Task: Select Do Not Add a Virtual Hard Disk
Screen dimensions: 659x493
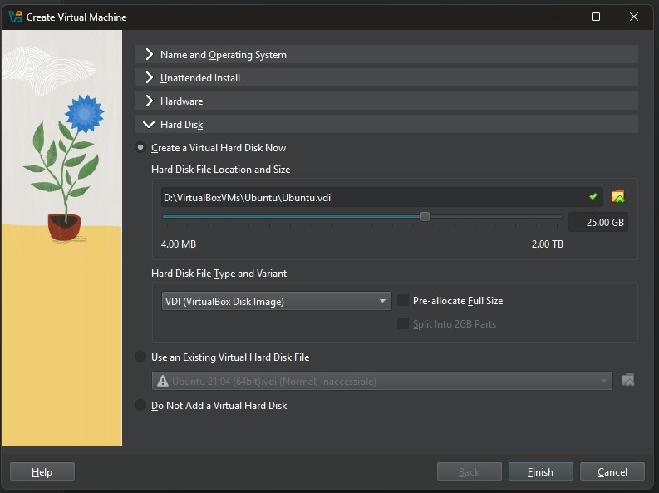Action: tap(140, 406)
